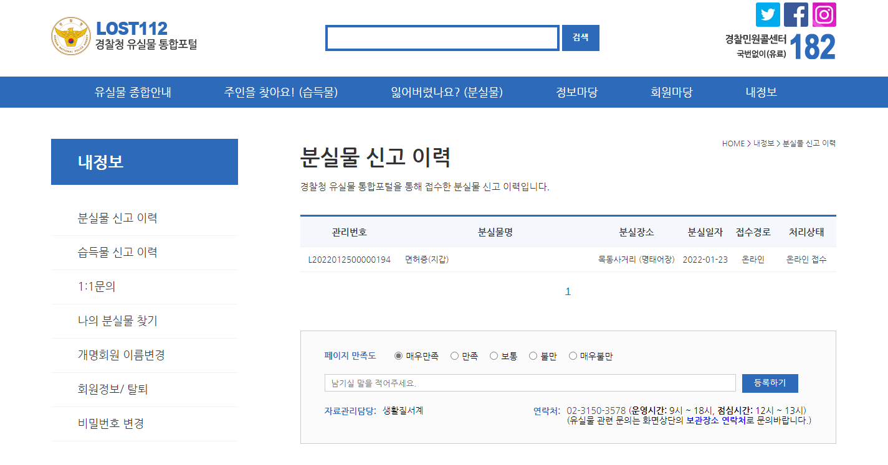Screen dimensions: 888x465
Task: Click the 검색 search button
Action: [581, 38]
